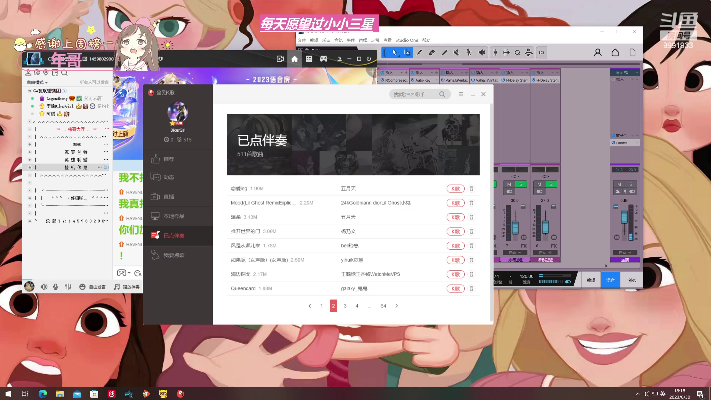Click K歌 button for 恋爱ing song

click(x=455, y=188)
